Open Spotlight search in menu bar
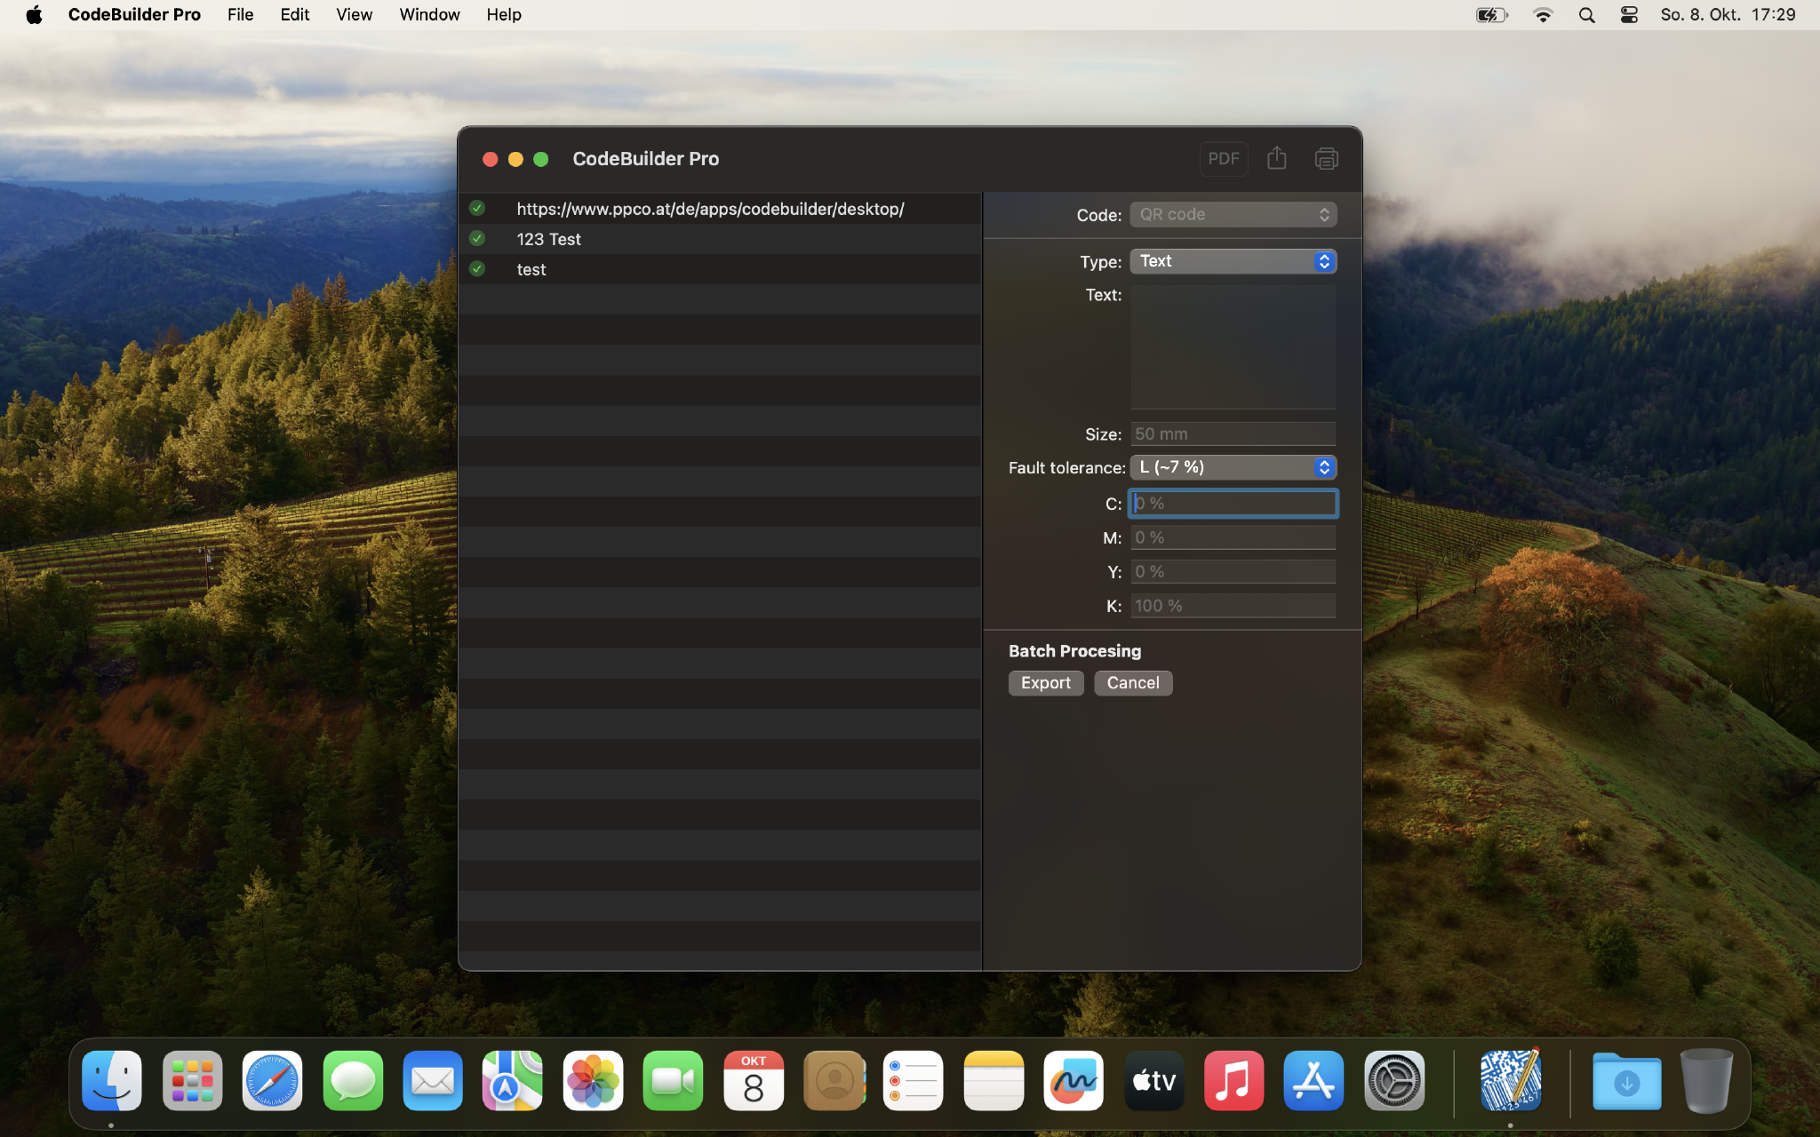The width and height of the screenshot is (1820, 1137). click(x=1586, y=15)
